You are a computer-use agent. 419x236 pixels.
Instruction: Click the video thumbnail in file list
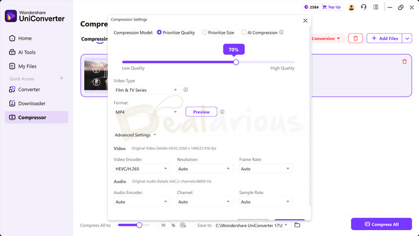(96, 75)
